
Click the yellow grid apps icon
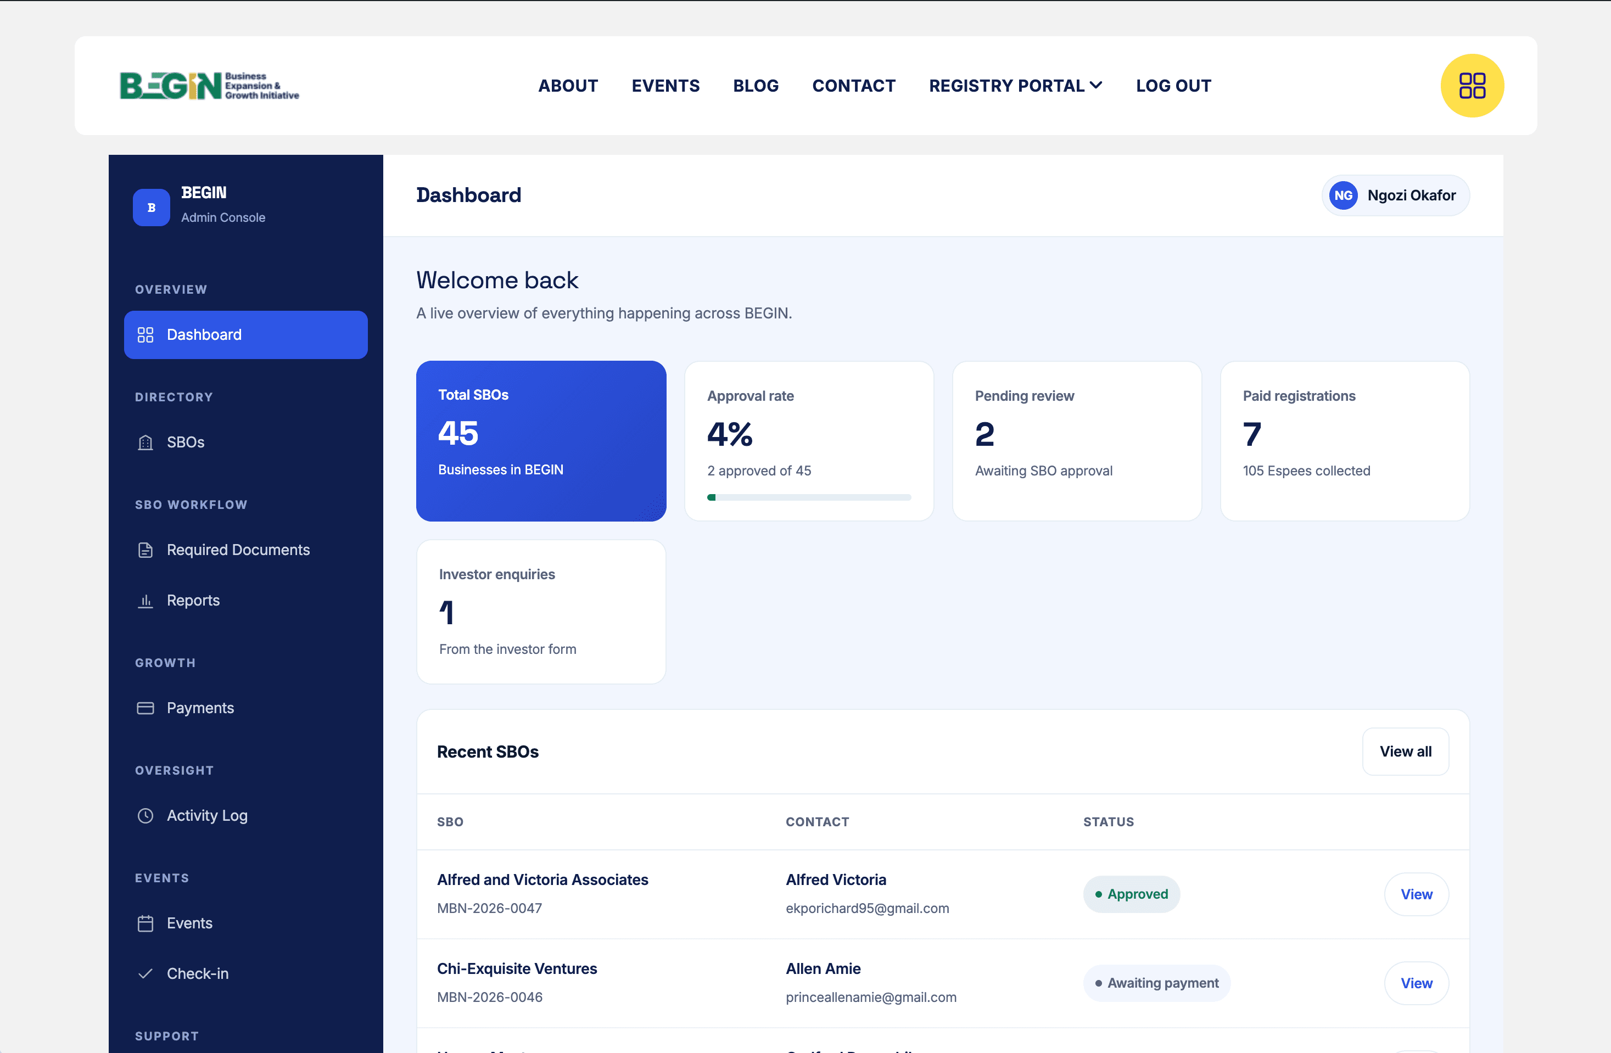[1472, 86]
